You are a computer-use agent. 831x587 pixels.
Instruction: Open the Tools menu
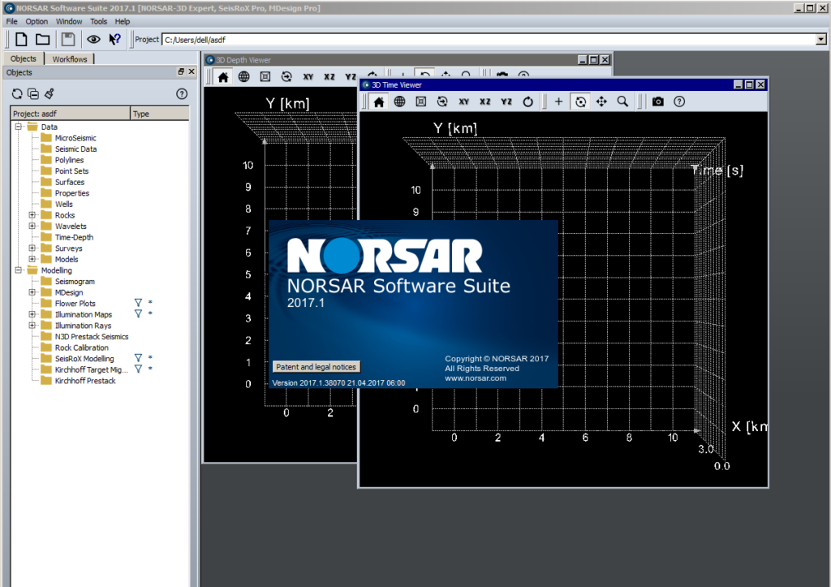(98, 21)
